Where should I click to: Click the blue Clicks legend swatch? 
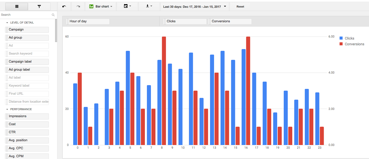341,38
